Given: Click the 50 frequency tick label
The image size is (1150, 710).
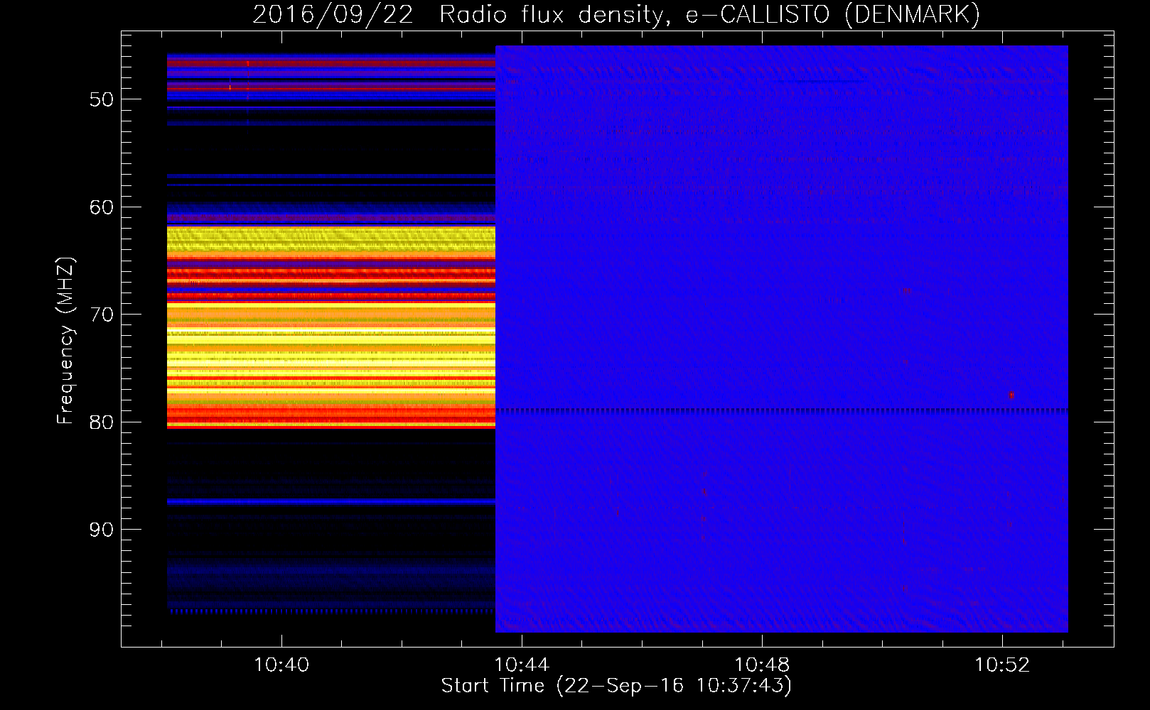Looking at the screenshot, I should pyautogui.click(x=102, y=99).
